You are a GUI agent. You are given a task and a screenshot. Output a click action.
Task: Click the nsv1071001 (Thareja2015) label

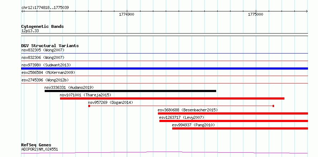click(x=85, y=95)
